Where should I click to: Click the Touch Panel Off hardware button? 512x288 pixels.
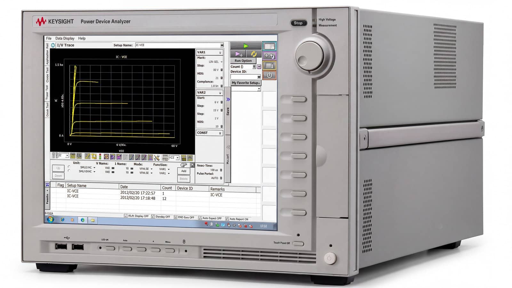click(298, 244)
